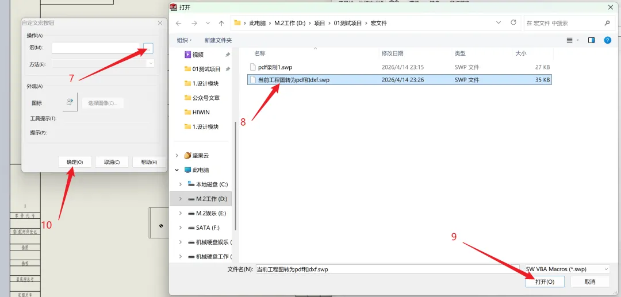Open the help question mark icon

608,40
